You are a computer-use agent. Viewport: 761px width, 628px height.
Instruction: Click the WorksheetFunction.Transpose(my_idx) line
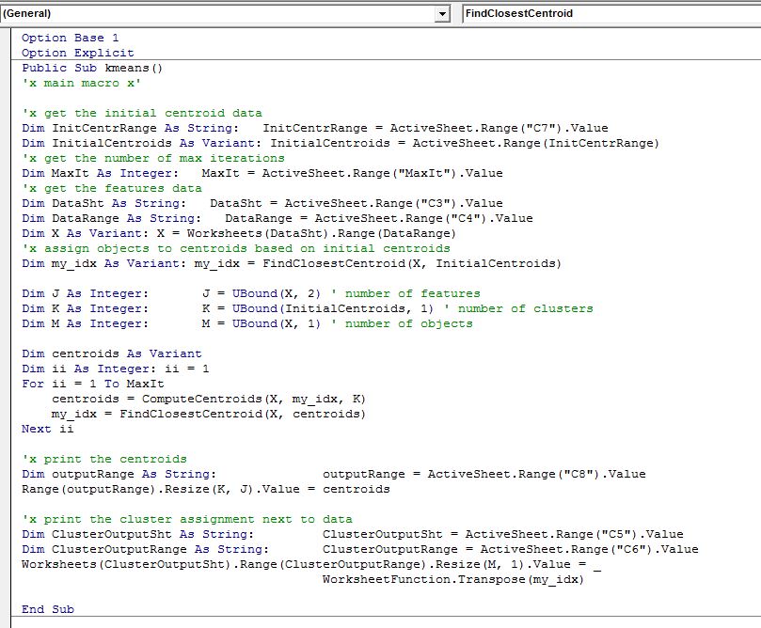(452, 579)
